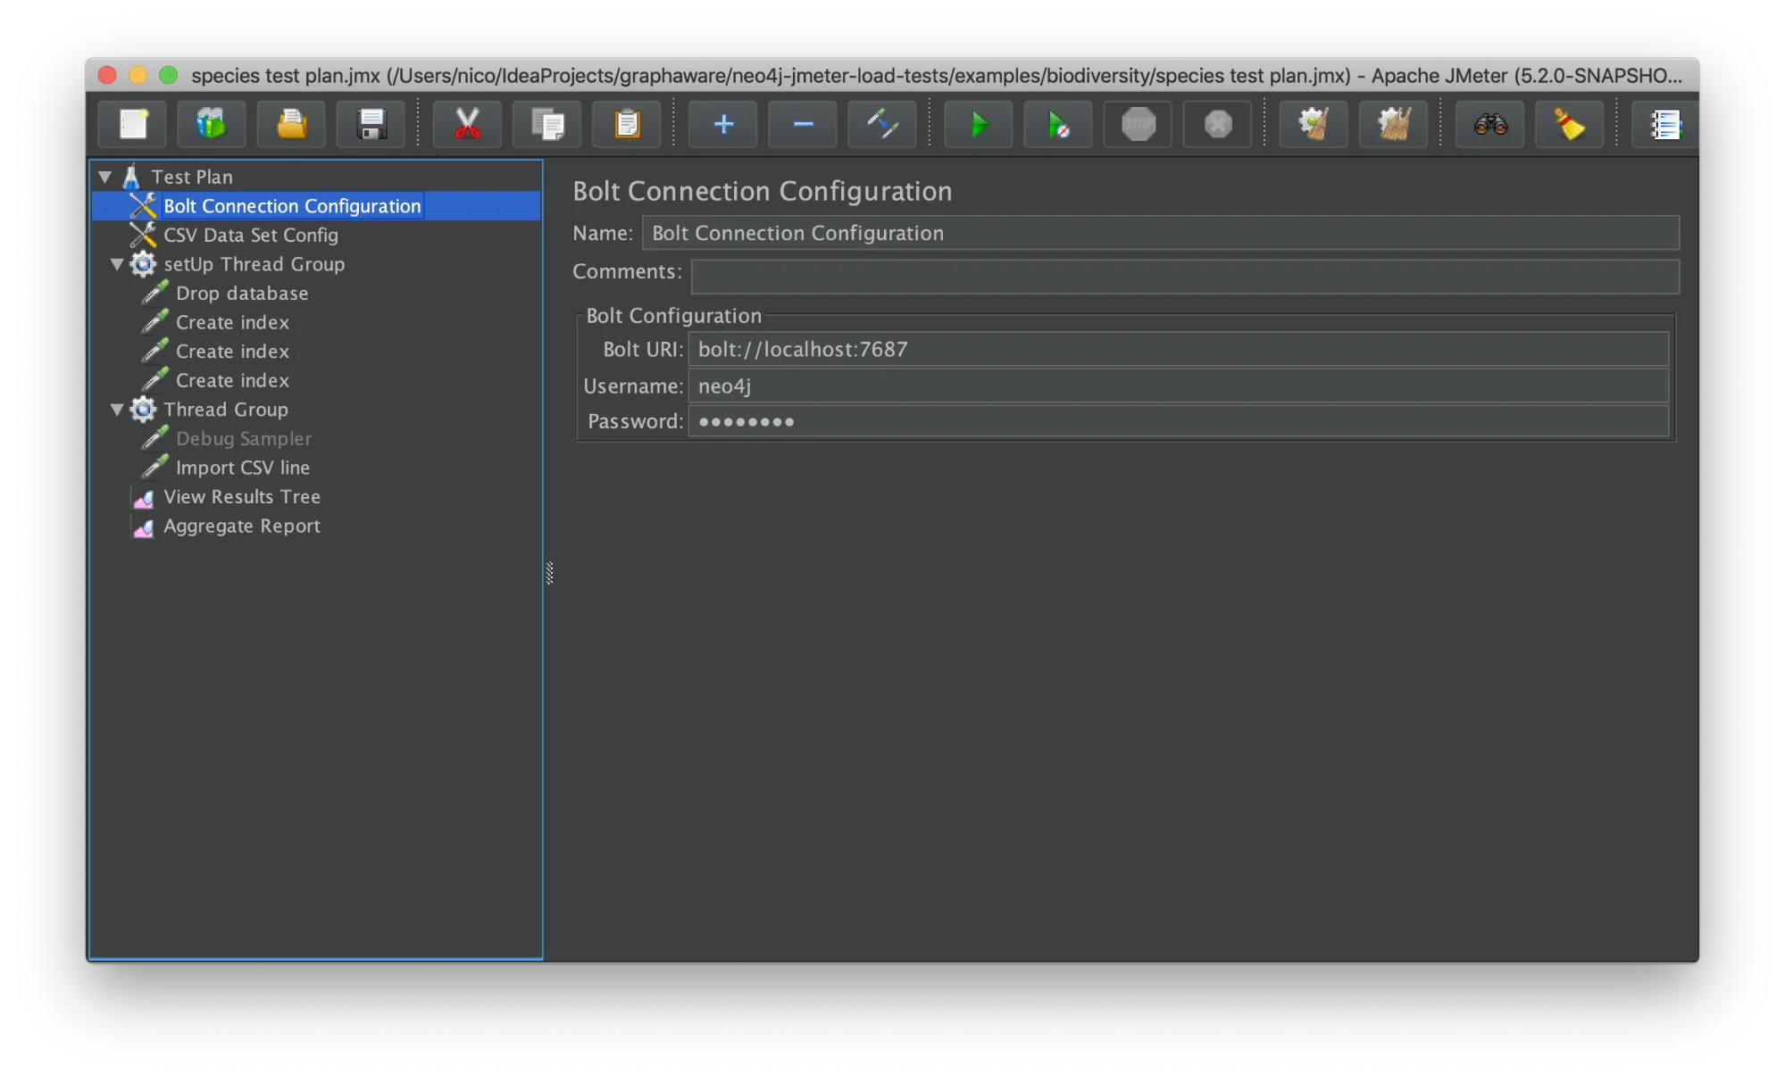
Task: Open Search with binoculars icon
Action: click(1490, 124)
